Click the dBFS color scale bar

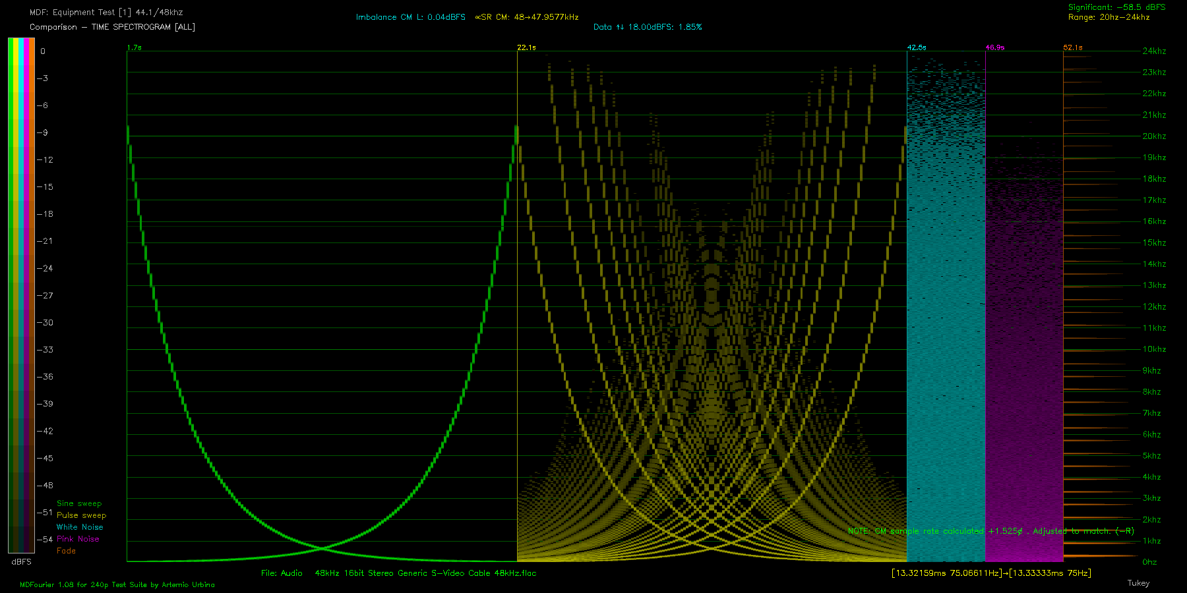tap(21, 295)
